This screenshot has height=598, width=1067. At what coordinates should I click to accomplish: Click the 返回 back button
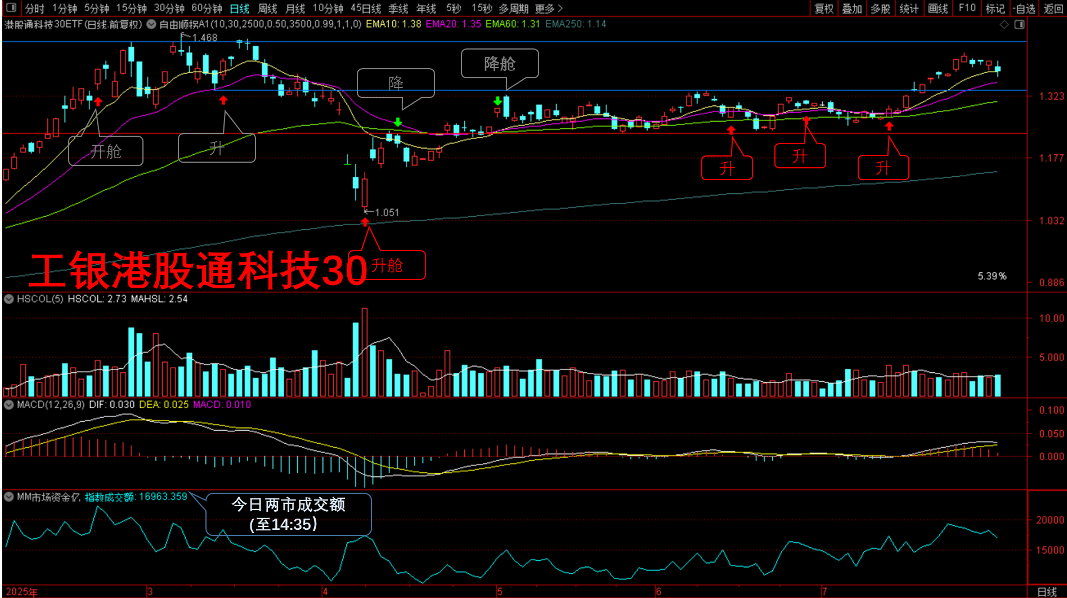[x=1053, y=8]
